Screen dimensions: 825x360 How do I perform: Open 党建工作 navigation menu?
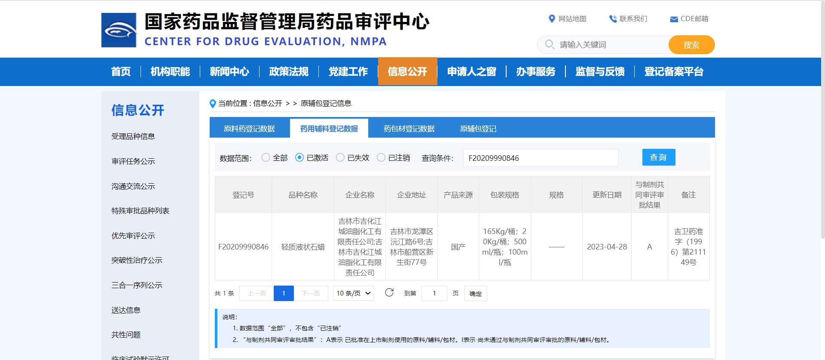(x=348, y=71)
